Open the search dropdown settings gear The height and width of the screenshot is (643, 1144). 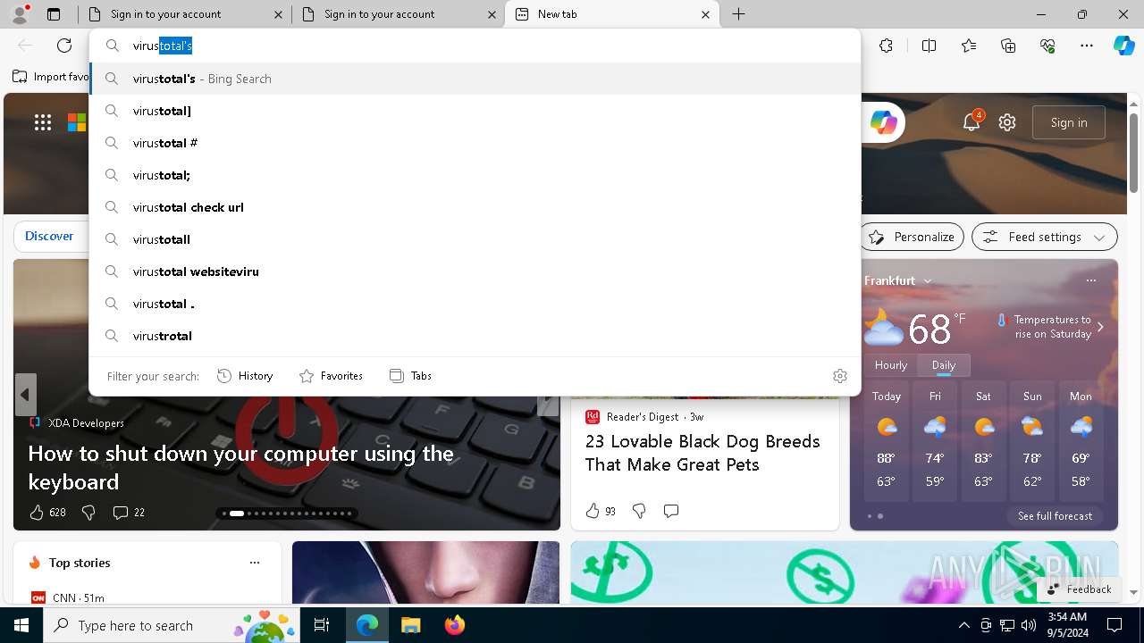(x=839, y=376)
